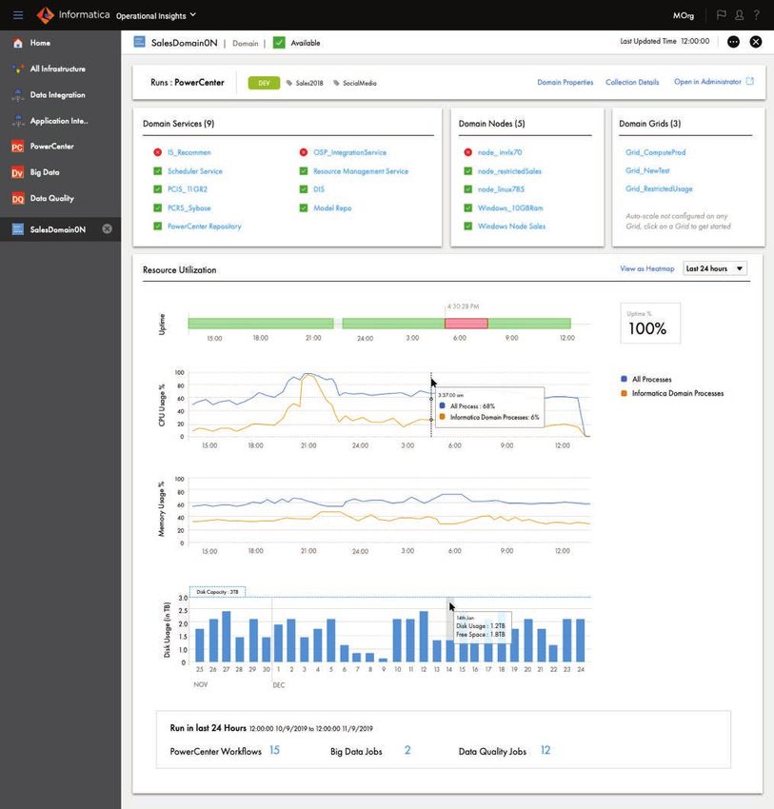Screen dimensions: 774x809
Task: Click the Data Quality DQ sidebar icon
Action: click(17, 199)
